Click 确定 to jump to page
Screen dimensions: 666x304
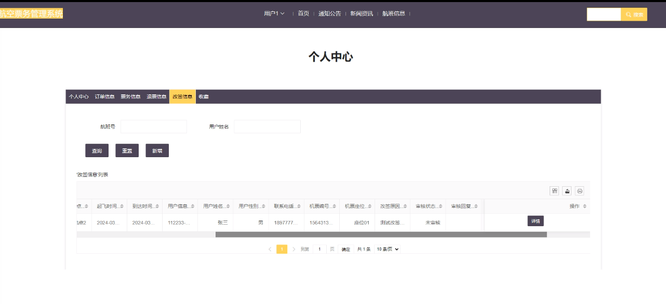[345, 249]
